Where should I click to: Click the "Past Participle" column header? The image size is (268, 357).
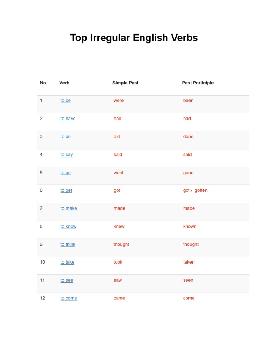(x=198, y=83)
